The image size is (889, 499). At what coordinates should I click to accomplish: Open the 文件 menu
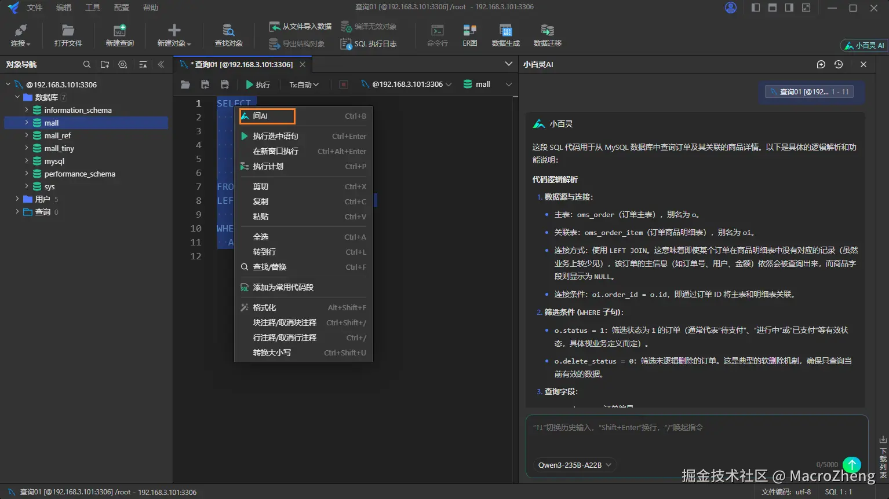pyautogui.click(x=35, y=8)
